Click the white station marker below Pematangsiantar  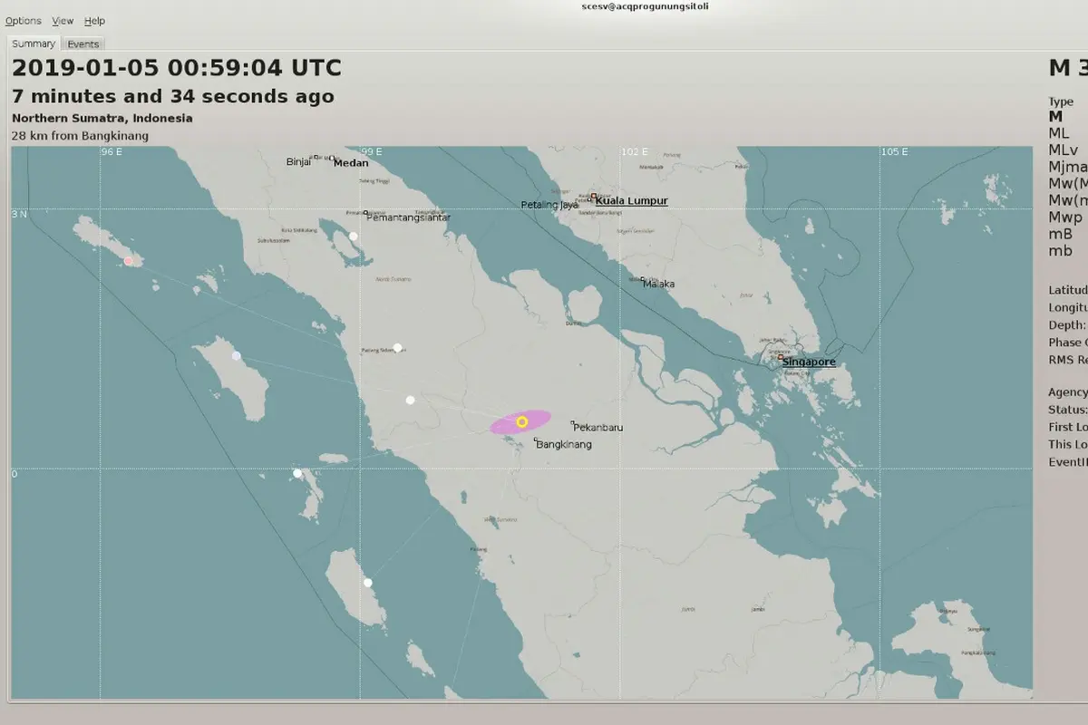tap(354, 237)
